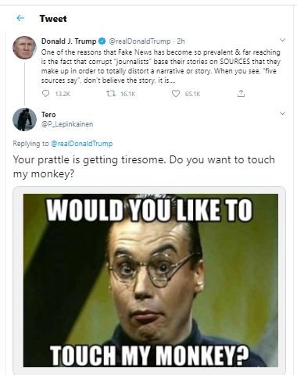Click the 16.1K retweet count
The height and width of the screenshot is (375, 297).
pyautogui.click(x=128, y=94)
